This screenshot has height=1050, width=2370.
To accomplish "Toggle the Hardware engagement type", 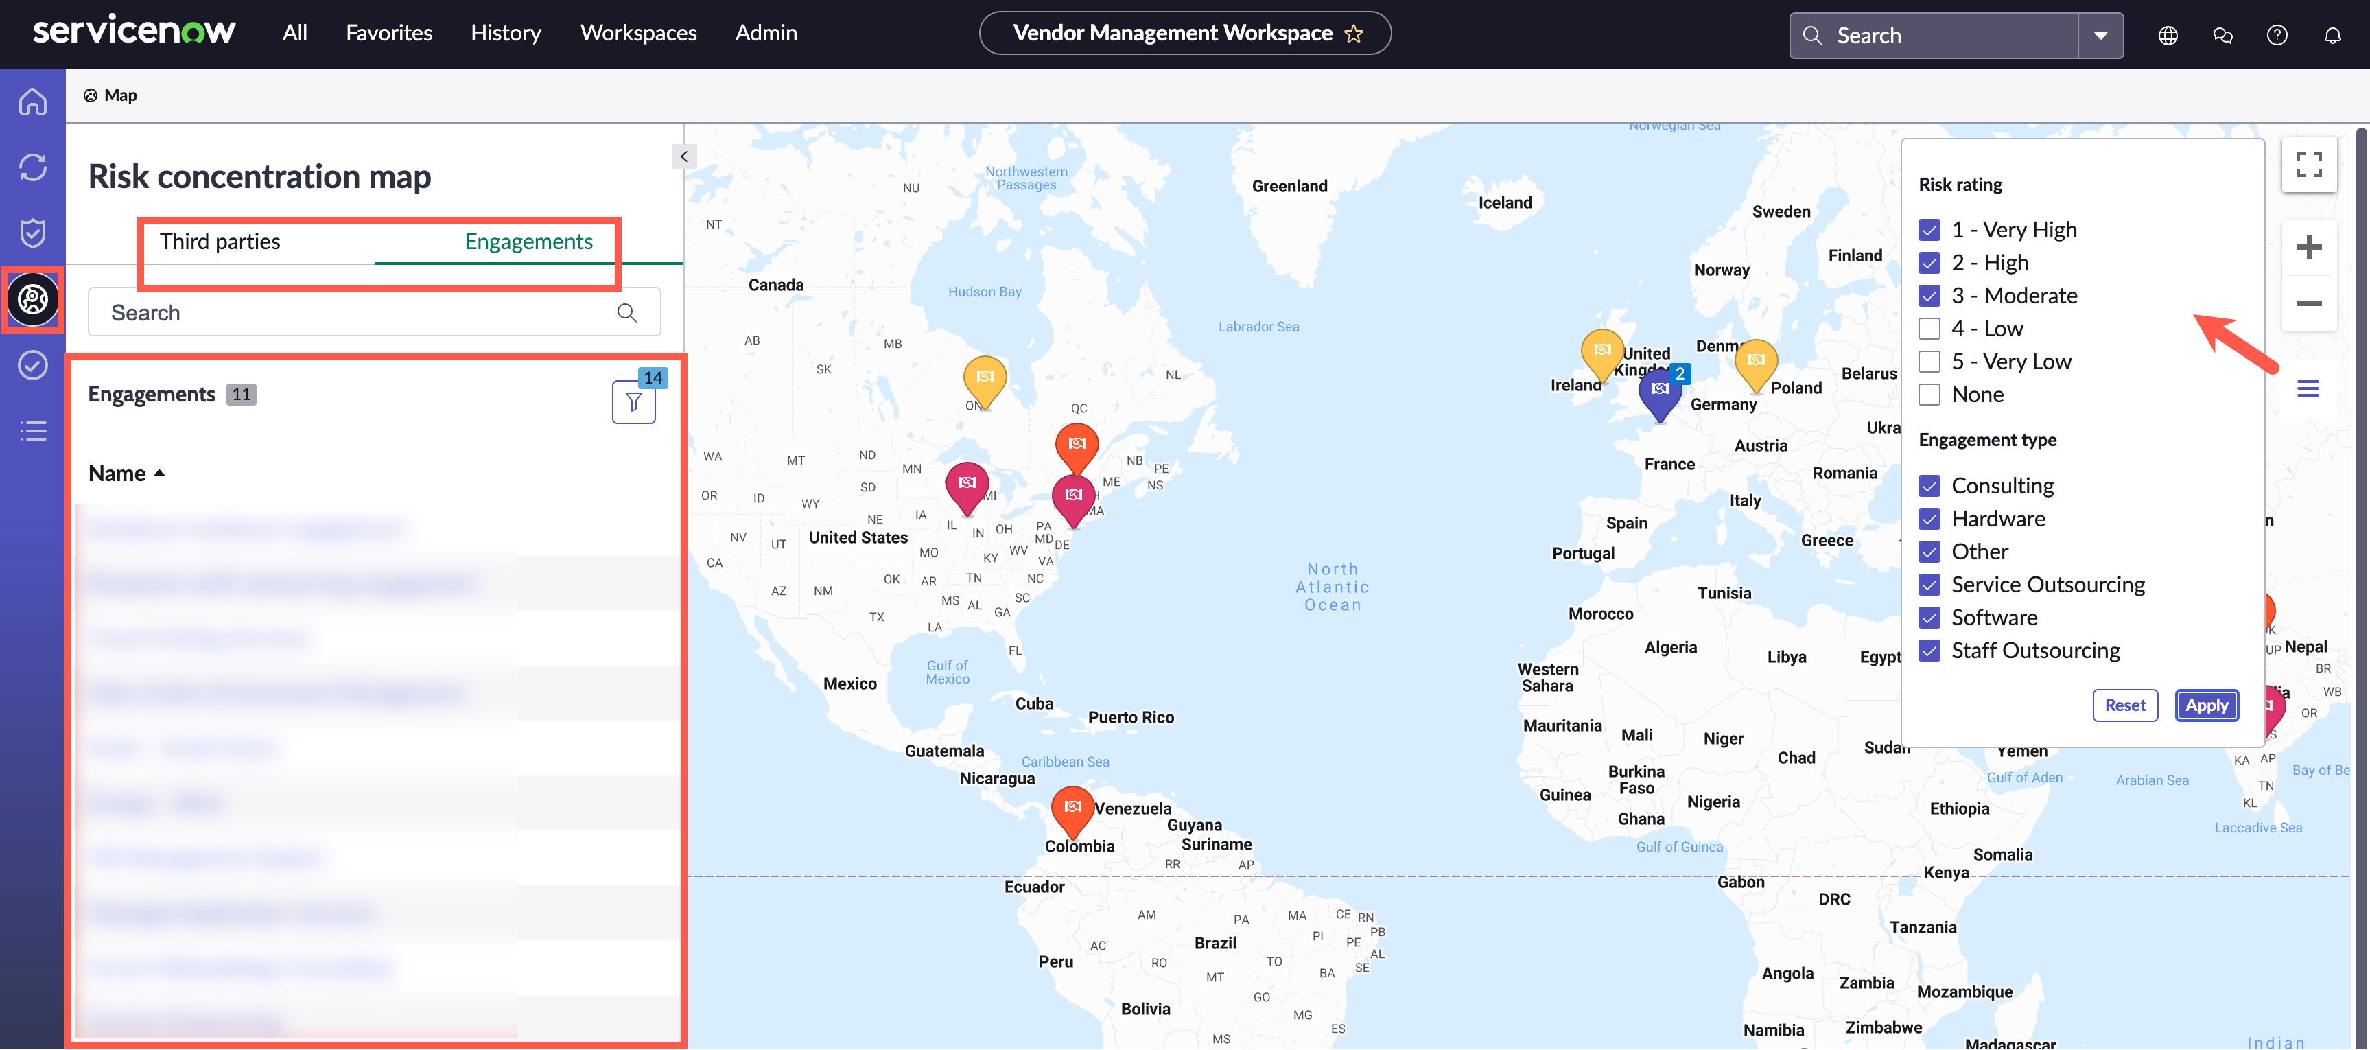I will 1929,519.
